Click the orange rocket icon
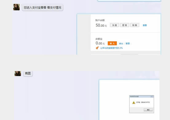This screenshot has height=120, width=170. click(x=97, y=48)
